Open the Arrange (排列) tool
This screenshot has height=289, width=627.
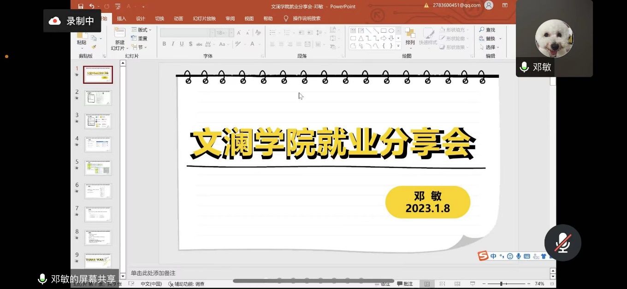[x=410, y=36]
